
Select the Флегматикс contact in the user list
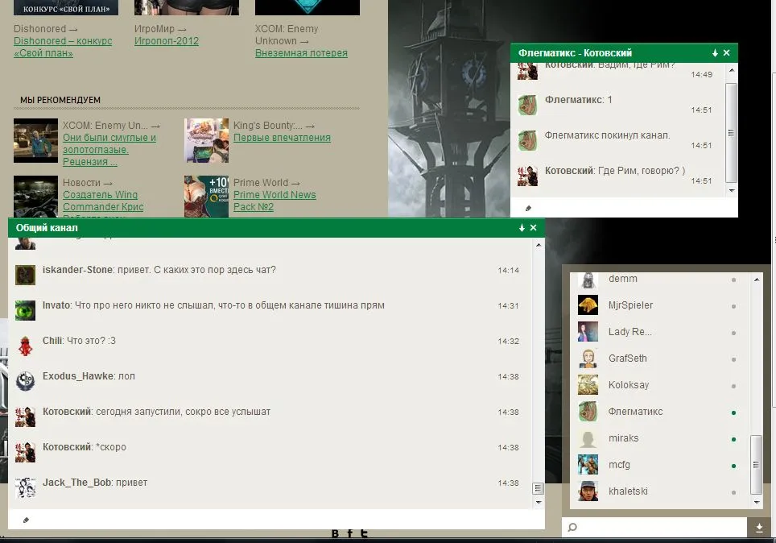[635, 412]
